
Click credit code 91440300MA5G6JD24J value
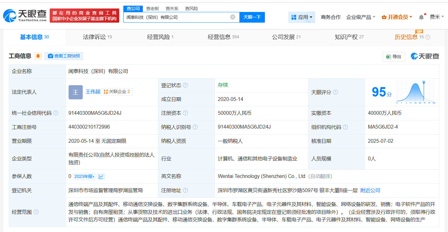[95, 113]
